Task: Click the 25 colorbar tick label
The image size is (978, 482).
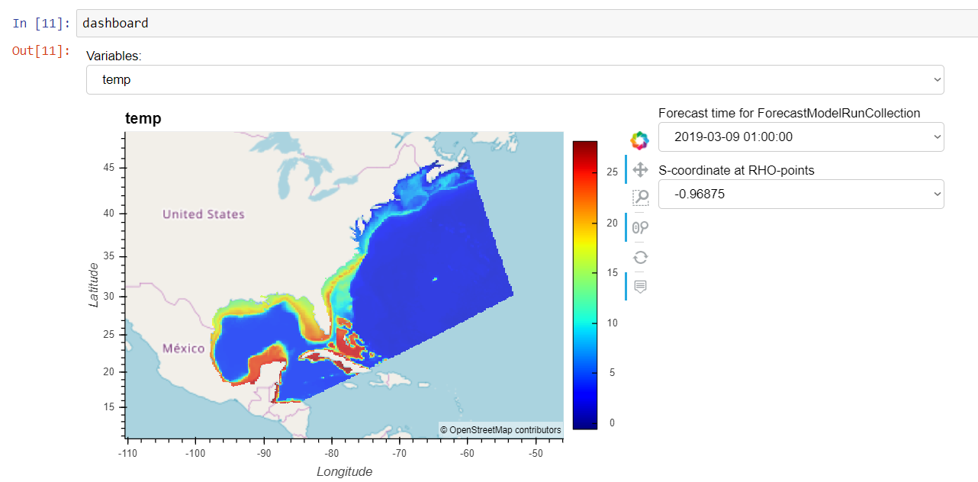Action: (x=611, y=172)
